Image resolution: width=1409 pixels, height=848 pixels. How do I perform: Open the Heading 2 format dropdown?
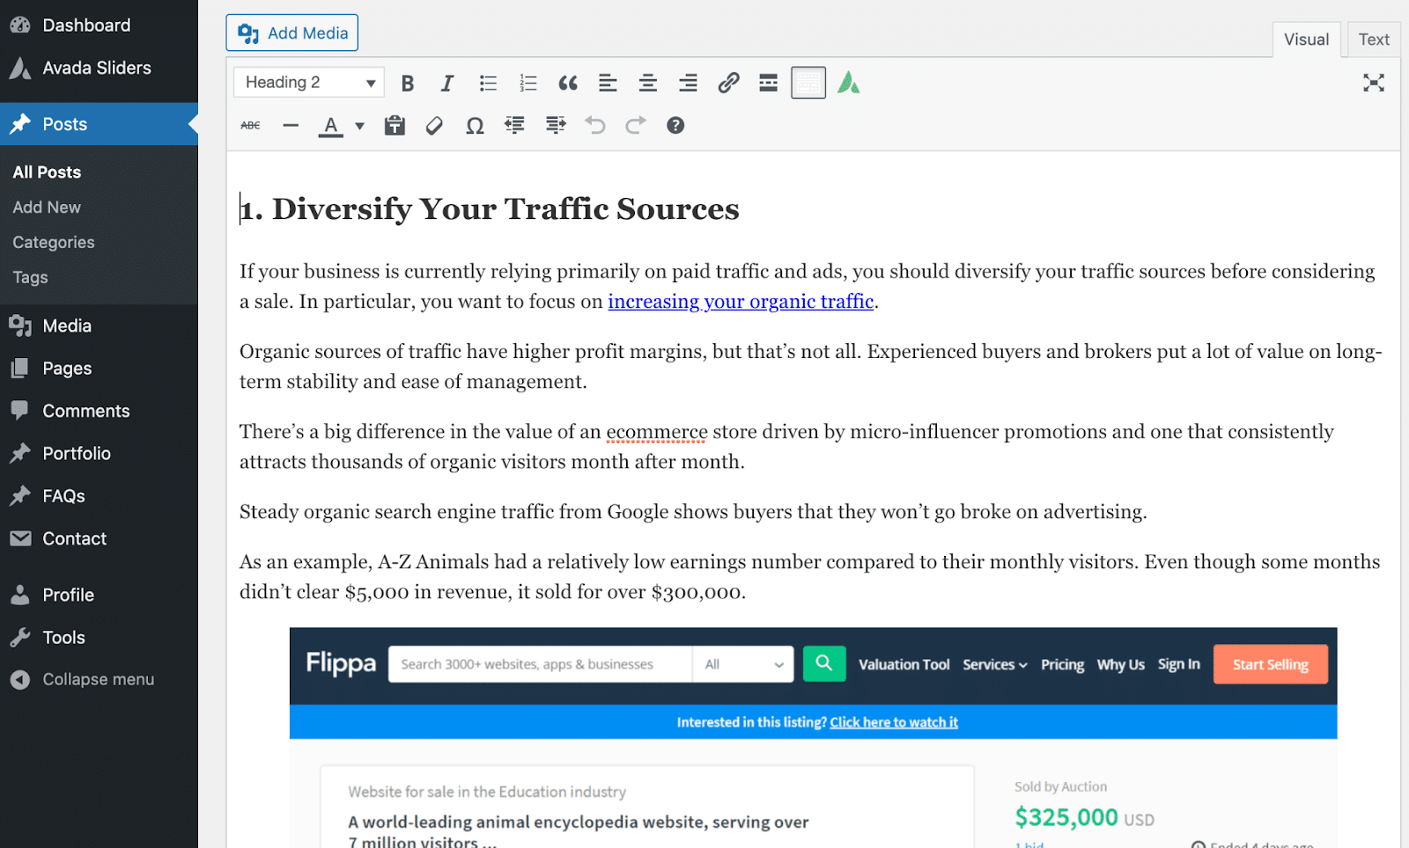[307, 81]
